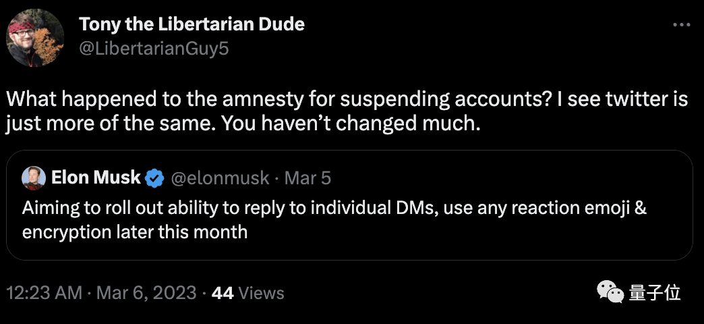Viewport: 704px width, 324px height.
Task: Click Elon Musk's small avatar in quoted tweet
Action: pos(34,178)
